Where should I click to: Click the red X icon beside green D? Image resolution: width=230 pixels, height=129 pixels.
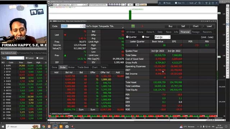pos(142,26)
